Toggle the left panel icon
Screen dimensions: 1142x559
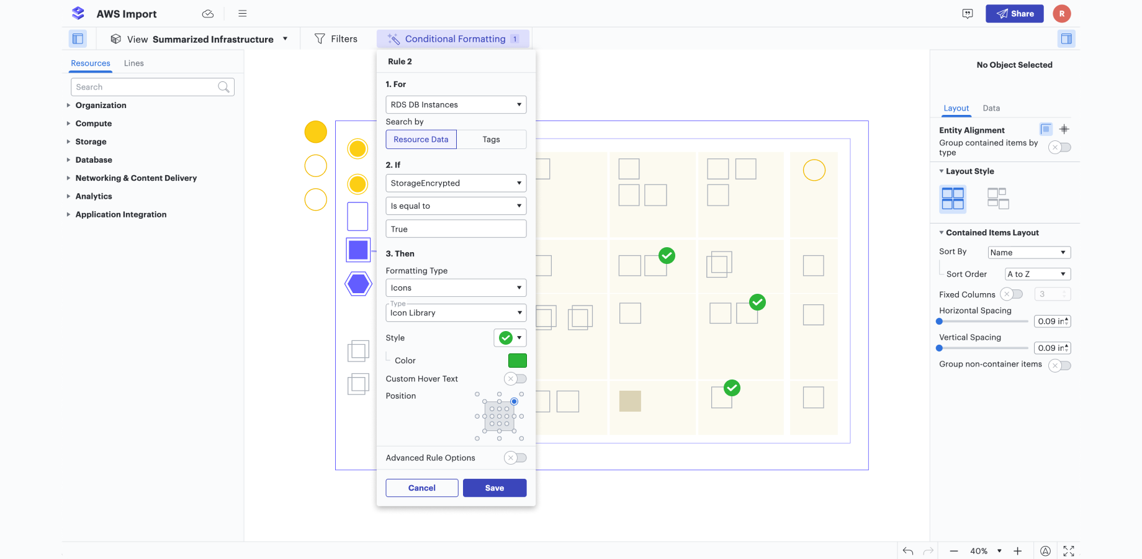coord(78,39)
